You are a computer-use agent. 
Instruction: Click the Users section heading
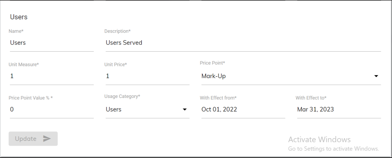[19, 17]
